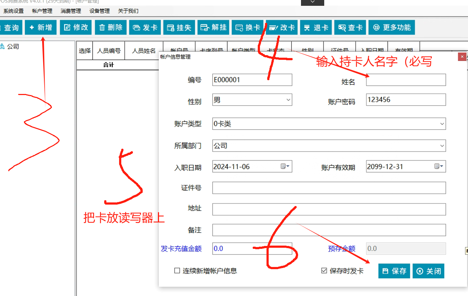Click the 姓名 name input field
This screenshot has height=296, width=468.
pos(406,80)
